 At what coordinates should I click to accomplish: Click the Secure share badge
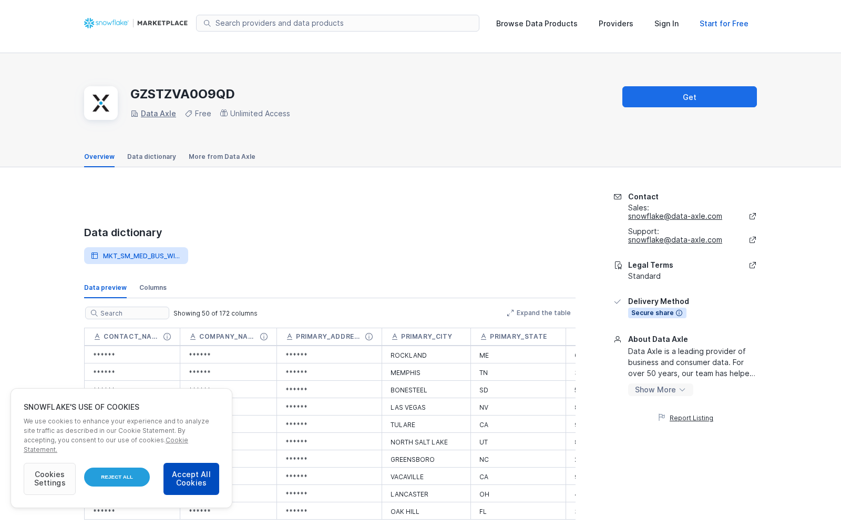[x=657, y=313]
